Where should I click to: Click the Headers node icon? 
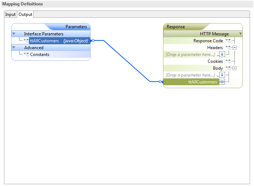pyautogui.click(x=228, y=48)
